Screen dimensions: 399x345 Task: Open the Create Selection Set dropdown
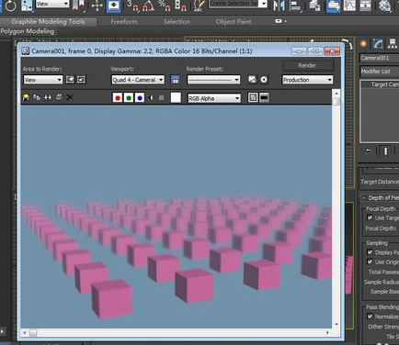point(238,4)
